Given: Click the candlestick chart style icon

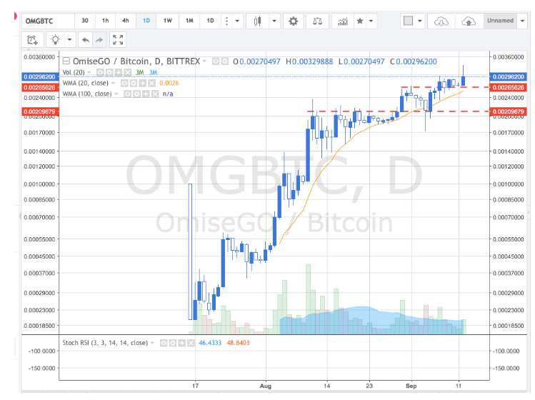Looking at the screenshot, I should (x=259, y=21).
